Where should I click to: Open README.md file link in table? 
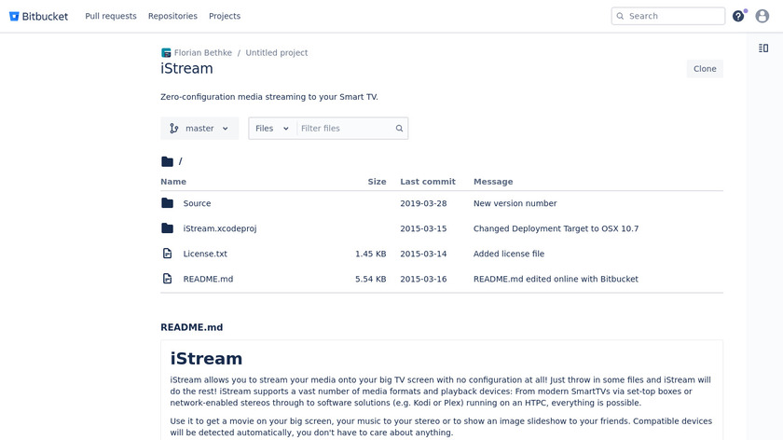(x=208, y=279)
